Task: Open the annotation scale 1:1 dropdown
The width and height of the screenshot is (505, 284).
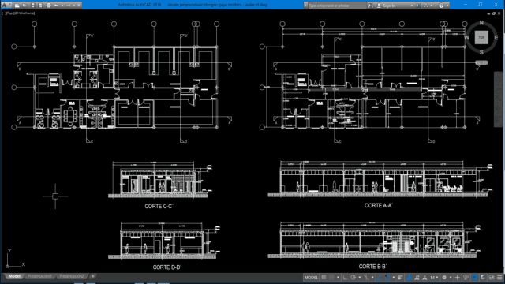Action: pos(434,277)
